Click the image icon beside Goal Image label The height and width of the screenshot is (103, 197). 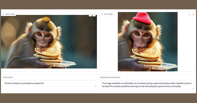(102, 14)
